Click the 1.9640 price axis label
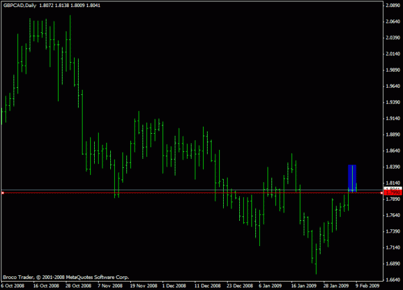 pyautogui.click(x=393, y=87)
